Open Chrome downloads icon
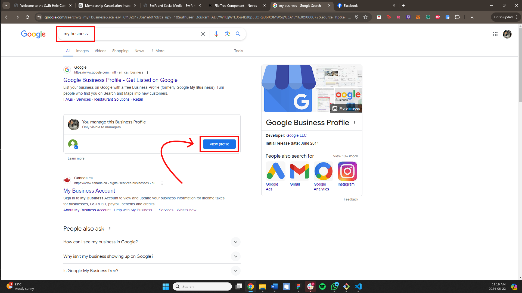Image resolution: width=522 pixels, height=293 pixels. click(472, 17)
